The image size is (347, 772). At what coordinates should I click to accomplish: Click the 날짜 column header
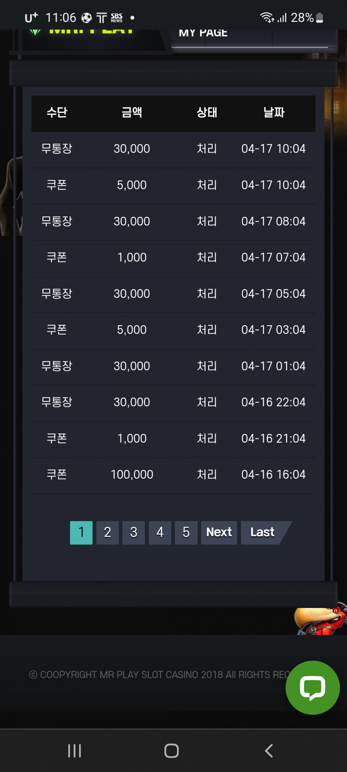[x=274, y=112]
